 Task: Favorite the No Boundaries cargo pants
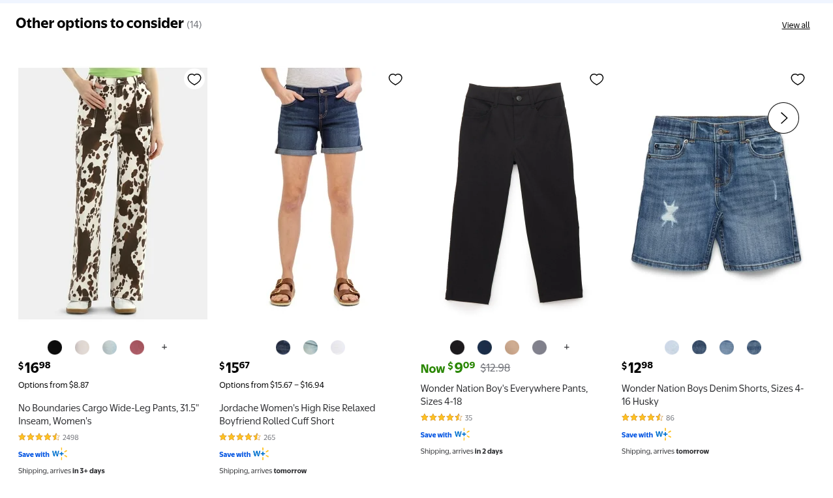[x=193, y=79]
